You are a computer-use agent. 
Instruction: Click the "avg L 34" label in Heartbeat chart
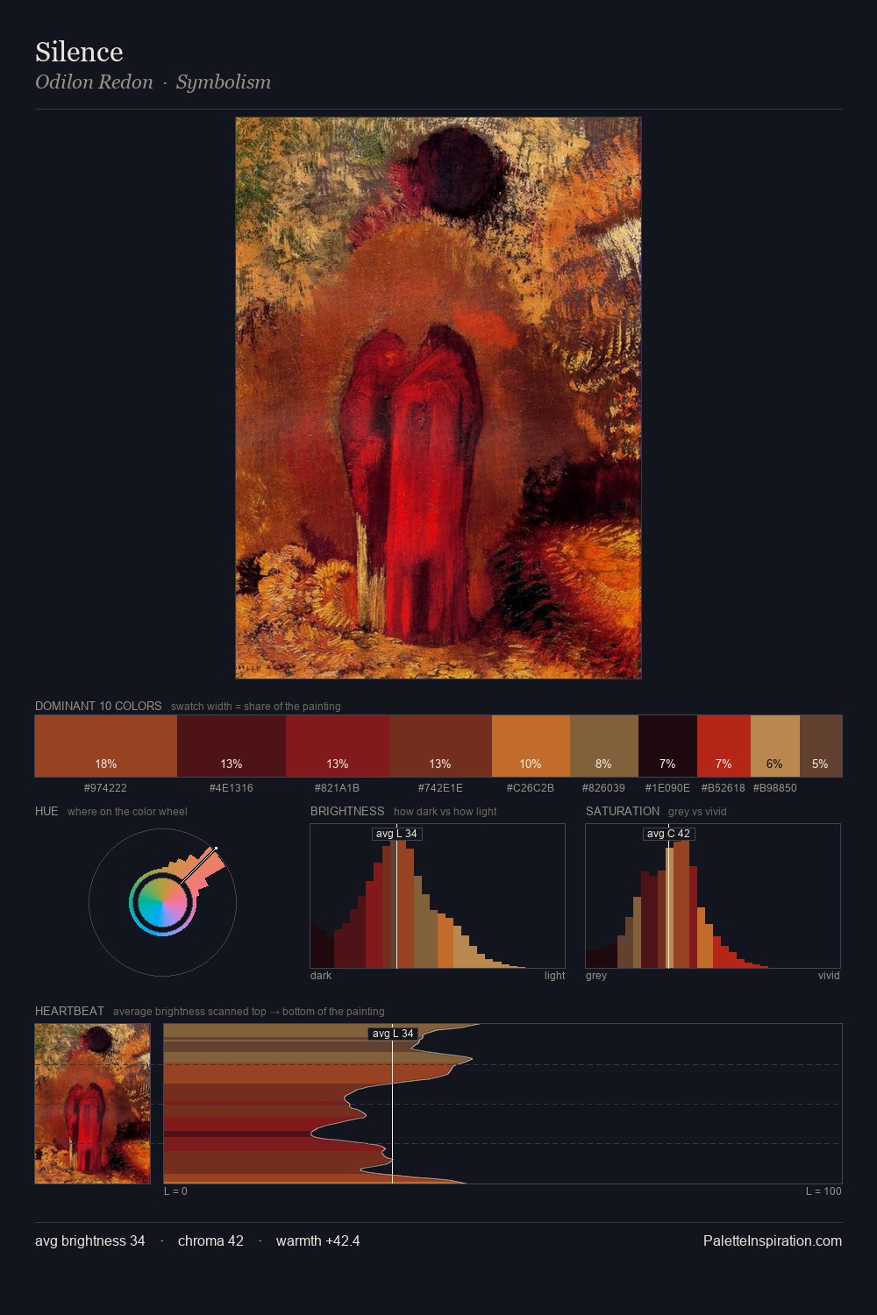(x=393, y=1034)
